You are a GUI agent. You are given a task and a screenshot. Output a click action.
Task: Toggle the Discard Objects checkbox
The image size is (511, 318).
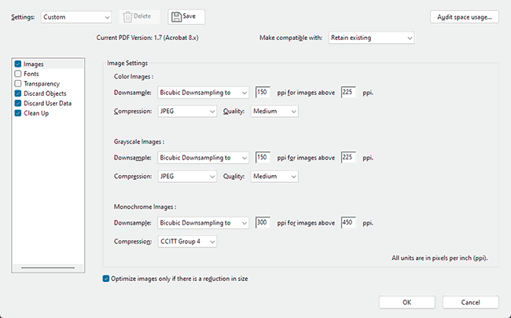pyautogui.click(x=18, y=93)
